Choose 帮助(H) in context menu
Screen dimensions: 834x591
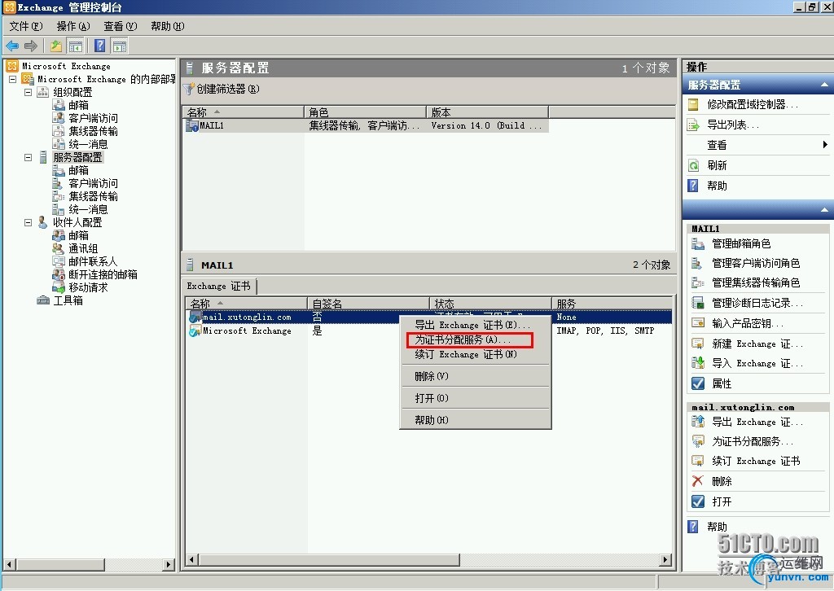click(475, 420)
